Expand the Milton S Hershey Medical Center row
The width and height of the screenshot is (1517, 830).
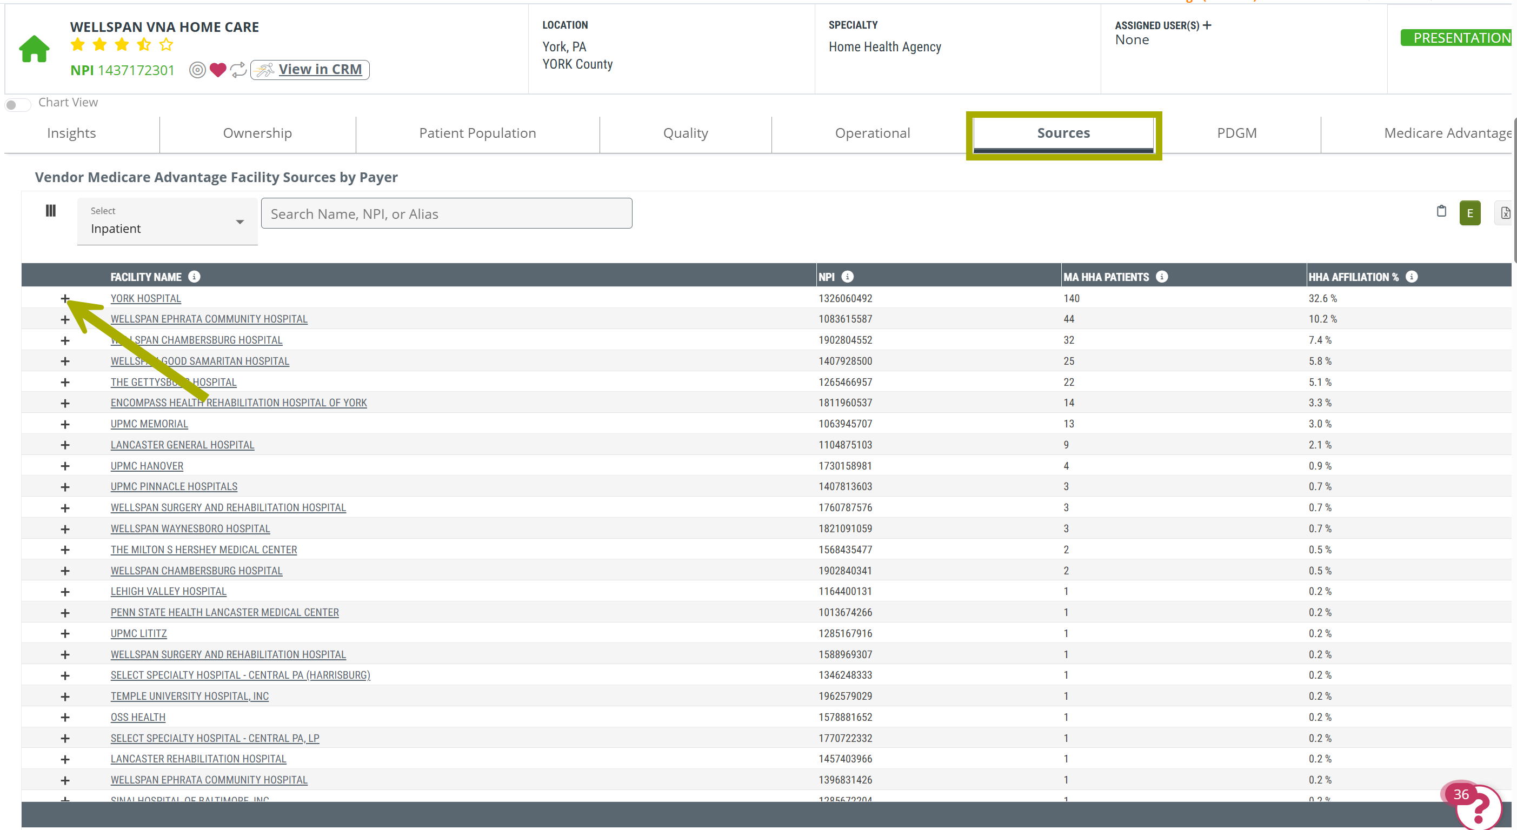click(65, 550)
